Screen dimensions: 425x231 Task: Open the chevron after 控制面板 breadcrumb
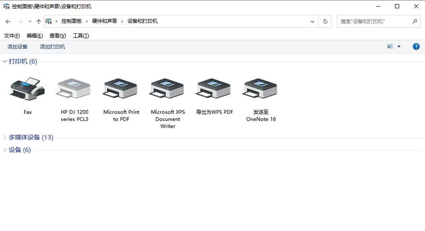(x=87, y=21)
